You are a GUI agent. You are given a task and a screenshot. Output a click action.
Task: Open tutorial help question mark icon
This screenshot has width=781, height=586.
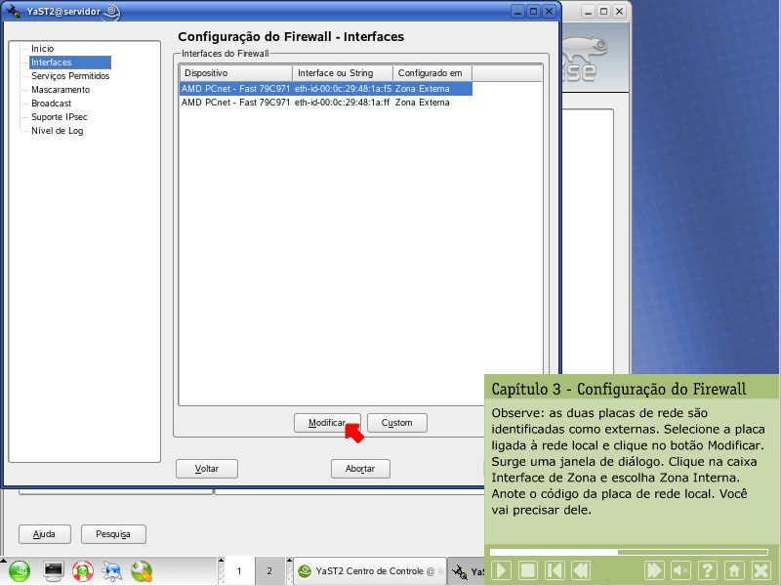tap(708, 570)
